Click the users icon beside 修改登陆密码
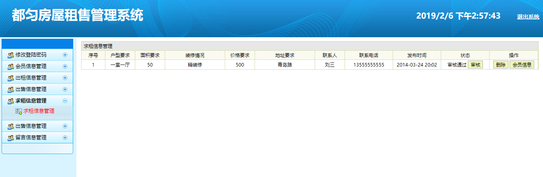This screenshot has height=177, width=543. coord(11,55)
